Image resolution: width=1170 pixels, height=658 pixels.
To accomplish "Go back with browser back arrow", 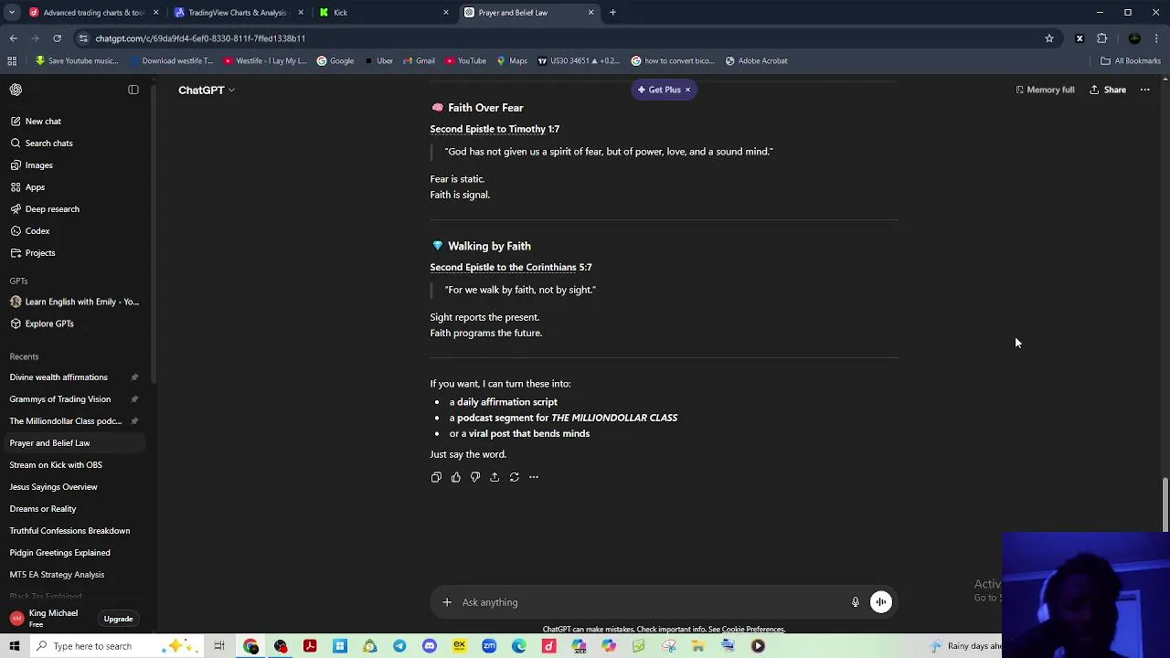I will tap(14, 38).
